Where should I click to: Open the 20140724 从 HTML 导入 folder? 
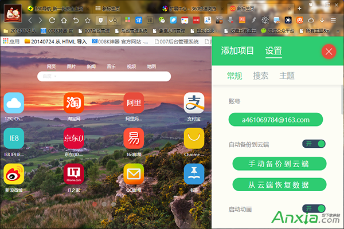point(56,41)
